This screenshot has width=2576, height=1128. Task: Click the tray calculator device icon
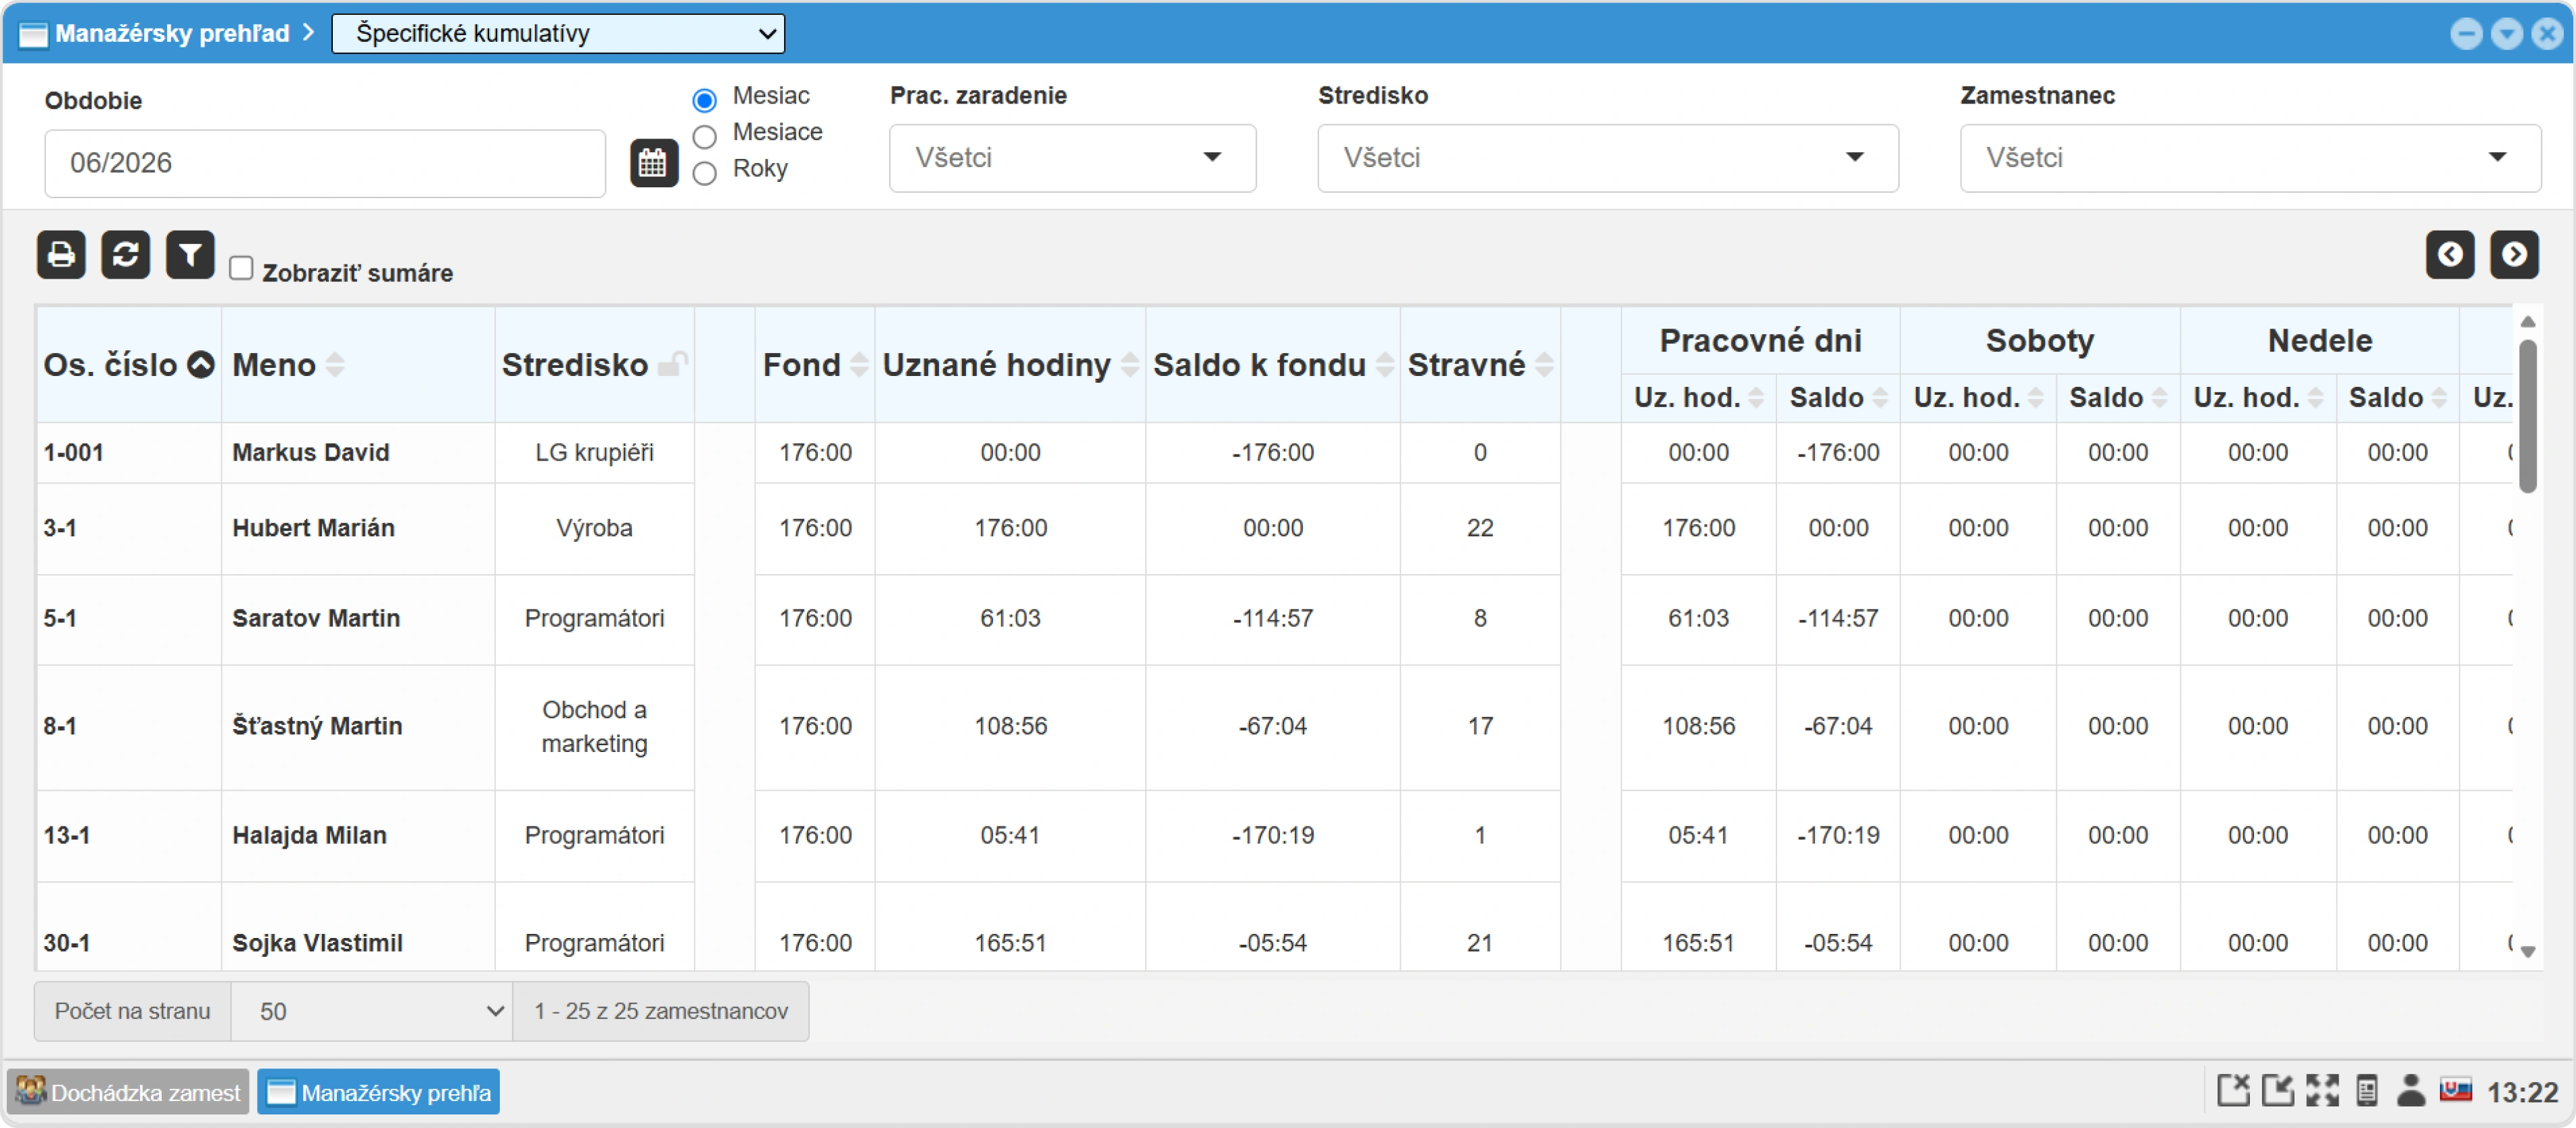click(x=2366, y=1091)
